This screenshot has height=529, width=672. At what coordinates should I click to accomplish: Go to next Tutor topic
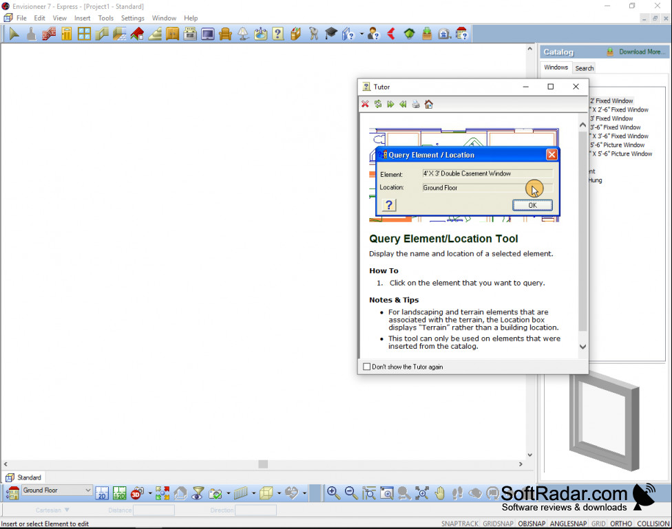(x=390, y=104)
